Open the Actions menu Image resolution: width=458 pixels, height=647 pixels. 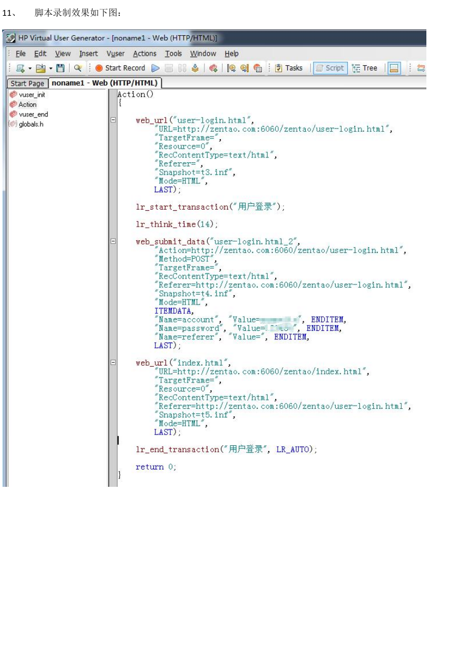pos(144,53)
